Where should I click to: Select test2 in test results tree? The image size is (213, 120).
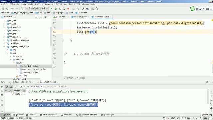click(x=17, y=94)
